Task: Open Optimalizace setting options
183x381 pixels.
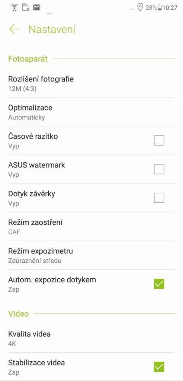Action: [x=91, y=112]
